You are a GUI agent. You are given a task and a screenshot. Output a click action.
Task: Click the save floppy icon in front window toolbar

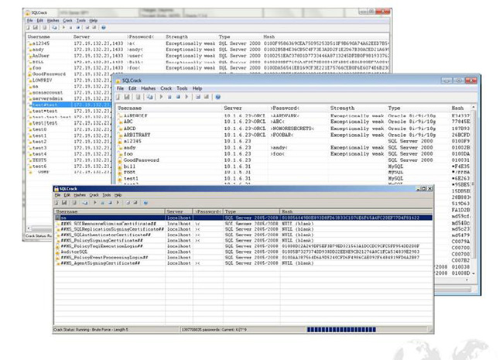tap(64, 203)
